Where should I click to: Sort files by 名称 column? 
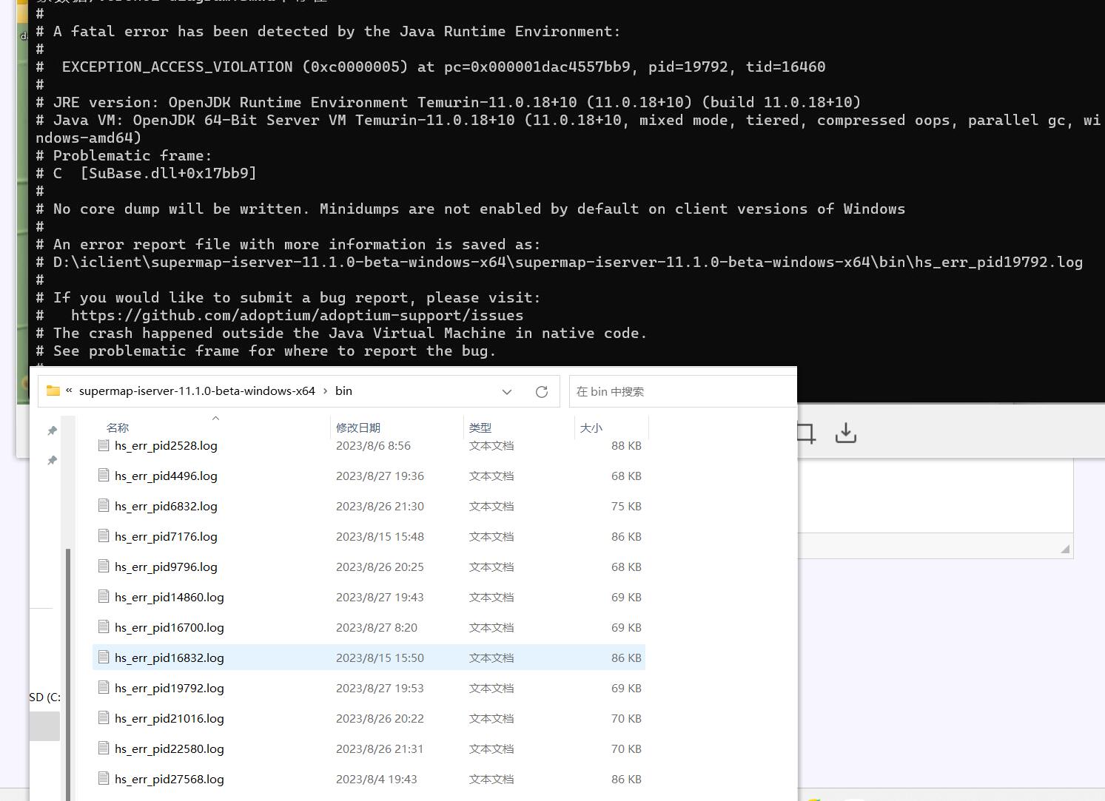[118, 427]
